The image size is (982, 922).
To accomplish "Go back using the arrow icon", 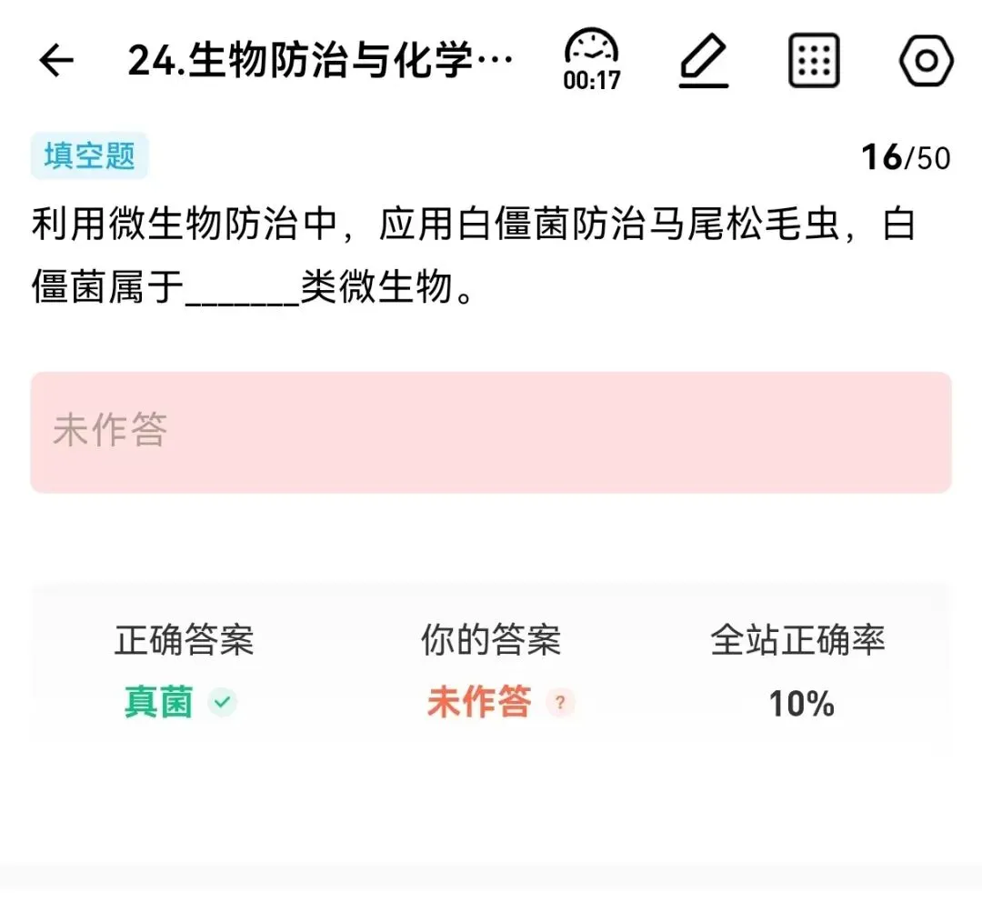I will coord(56,60).
